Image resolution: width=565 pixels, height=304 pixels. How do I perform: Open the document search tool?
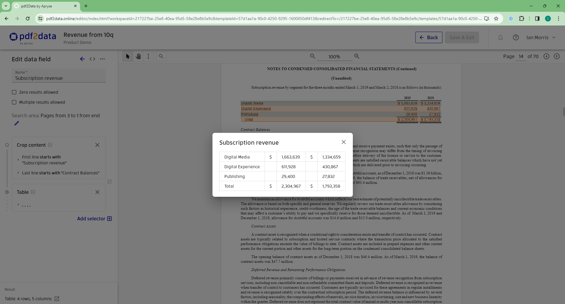[x=161, y=56]
